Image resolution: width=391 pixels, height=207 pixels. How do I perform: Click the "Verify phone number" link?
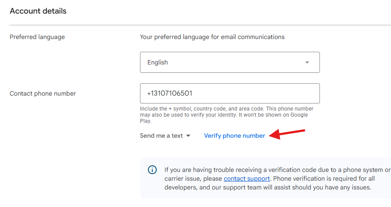pos(234,136)
